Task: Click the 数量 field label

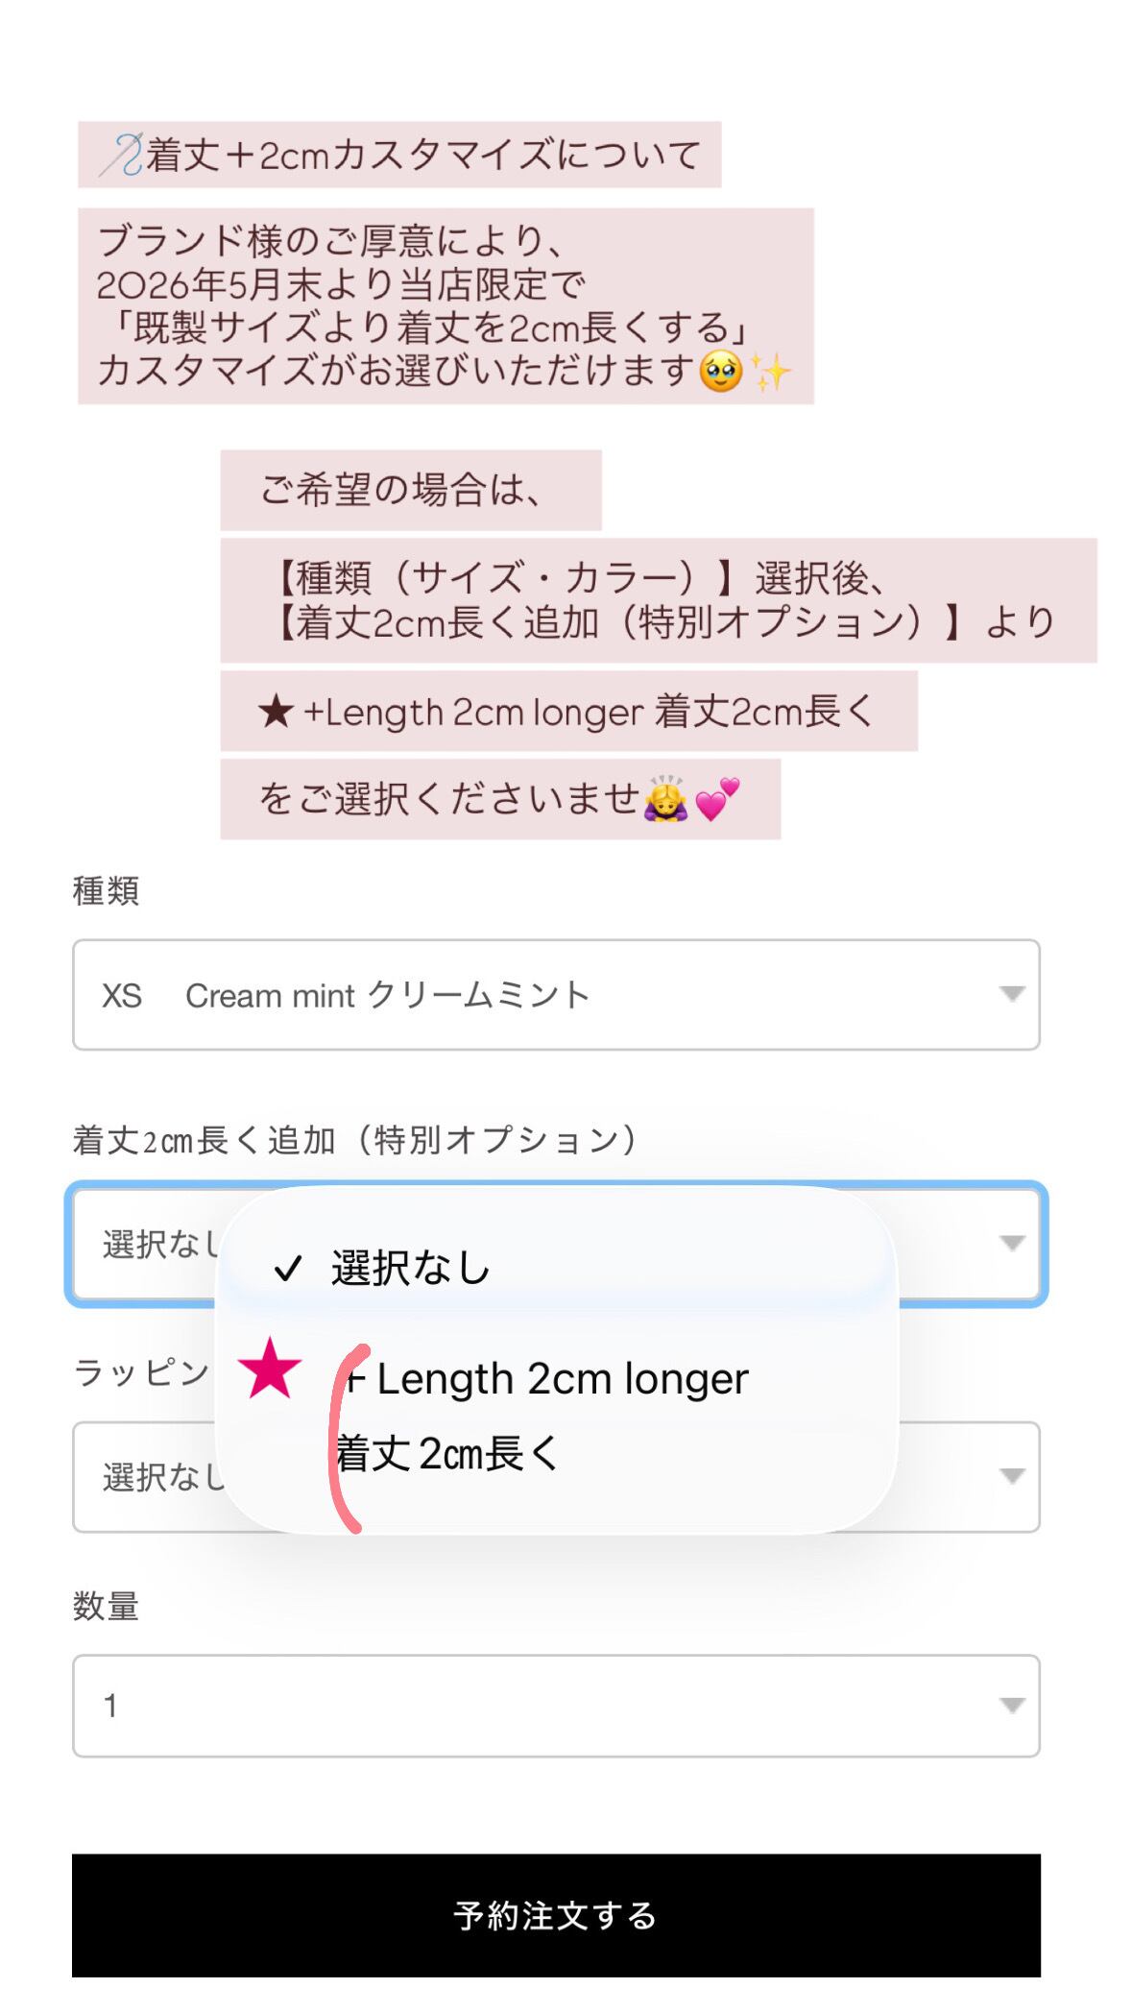Action: point(106,1605)
